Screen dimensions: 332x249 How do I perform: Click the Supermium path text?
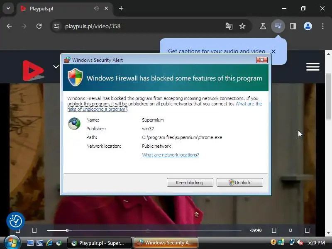182,137
